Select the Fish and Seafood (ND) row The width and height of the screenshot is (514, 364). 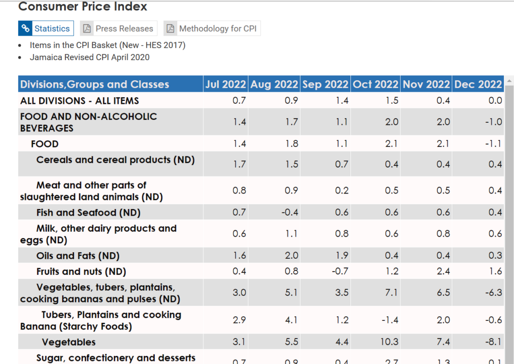[x=88, y=213]
